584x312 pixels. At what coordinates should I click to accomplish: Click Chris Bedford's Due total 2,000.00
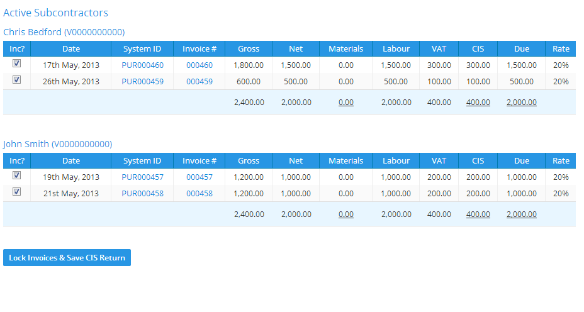click(521, 102)
